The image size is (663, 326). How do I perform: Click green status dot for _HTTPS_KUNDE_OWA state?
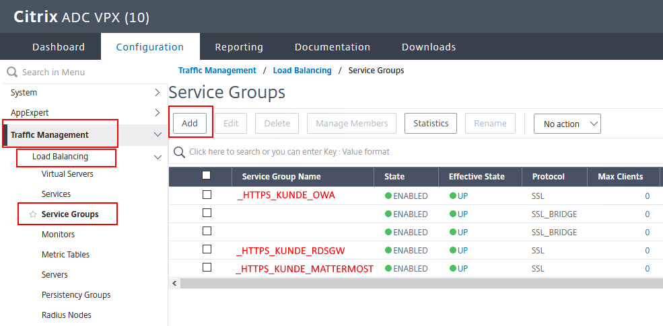(x=388, y=196)
